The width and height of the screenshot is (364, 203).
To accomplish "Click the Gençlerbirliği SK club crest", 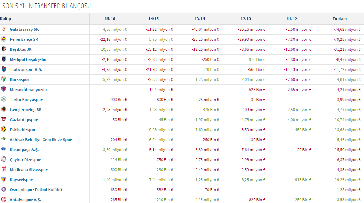I will [4, 109].
